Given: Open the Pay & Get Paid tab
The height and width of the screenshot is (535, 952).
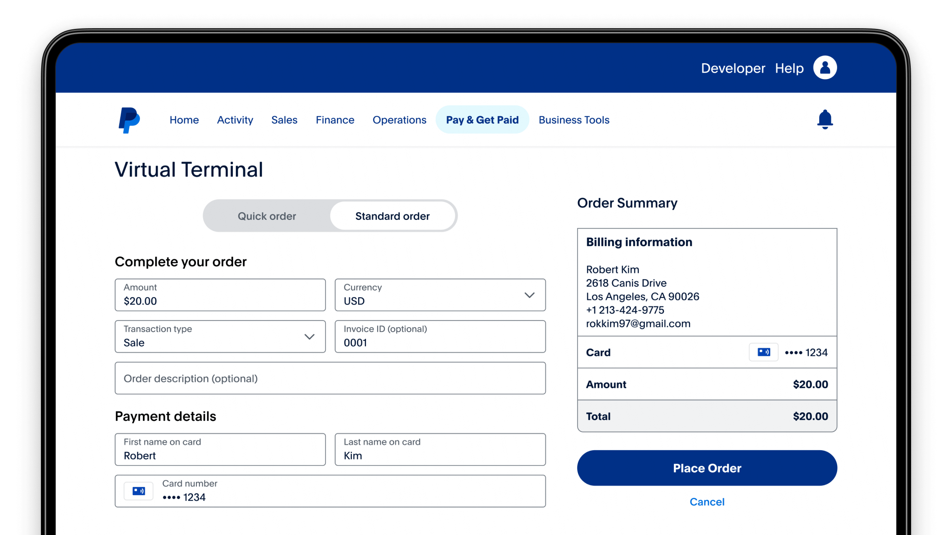Looking at the screenshot, I should coord(482,120).
